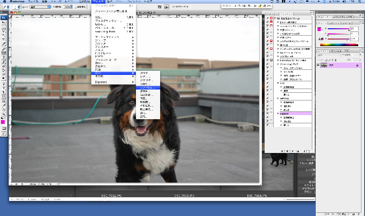Choose レンズ補正 in the distort submenu
The height and width of the screenshot is (216, 365).
[148, 88]
